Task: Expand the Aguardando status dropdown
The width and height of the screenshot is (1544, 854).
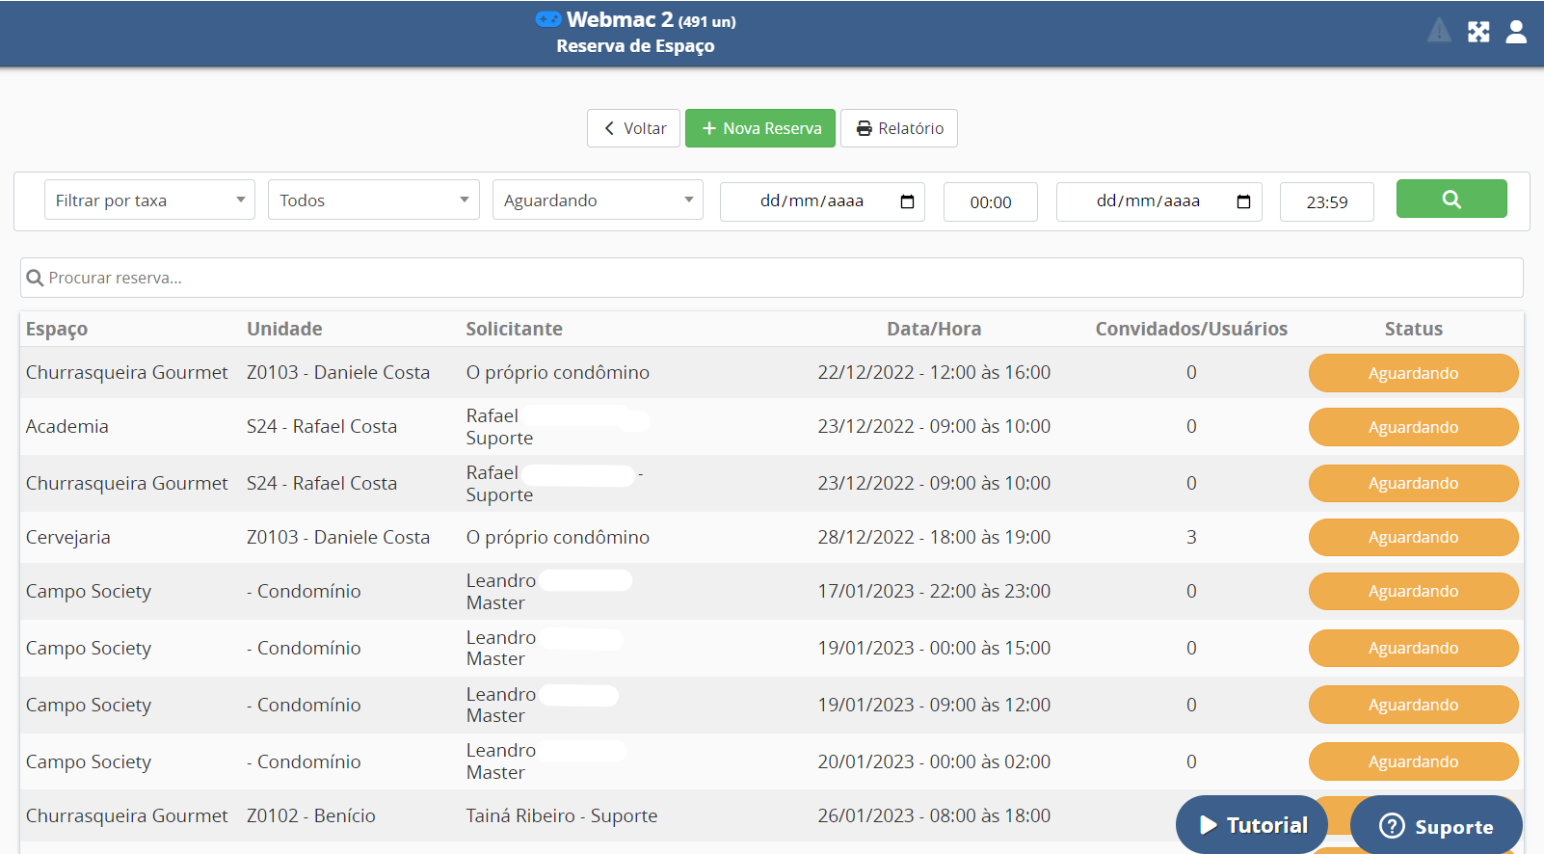Action: (x=598, y=200)
